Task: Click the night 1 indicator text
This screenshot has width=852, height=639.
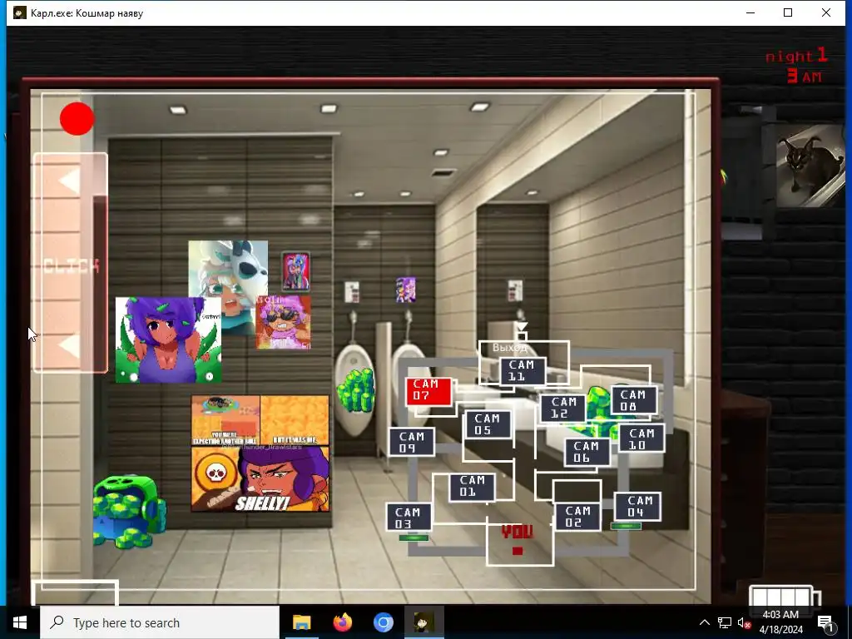Action: click(796, 56)
